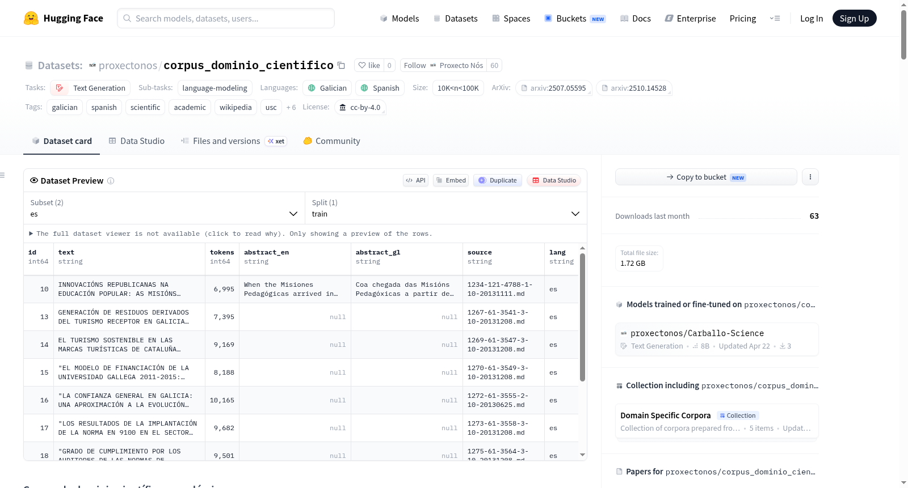Click the usc tag
908x488 pixels.
(x=271, y=107)
